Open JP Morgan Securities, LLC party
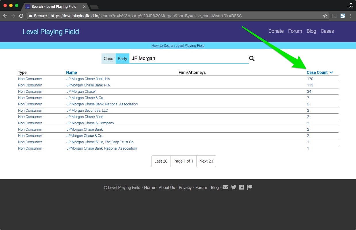Screen dimensions: 356x230 pos(87,110)
